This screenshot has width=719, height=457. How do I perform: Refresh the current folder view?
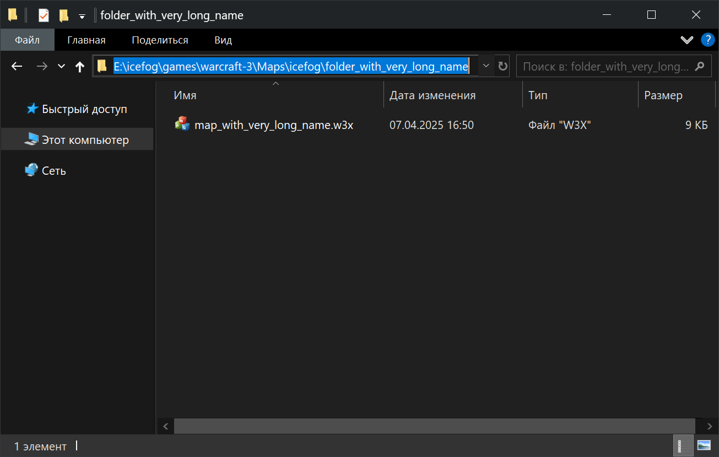tap(502, 67)
